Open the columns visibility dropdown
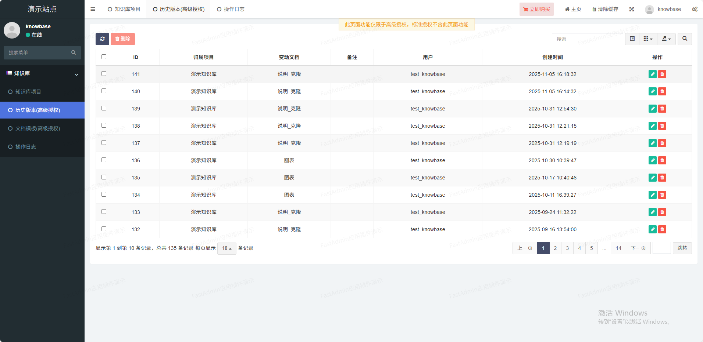 point(648,39)
